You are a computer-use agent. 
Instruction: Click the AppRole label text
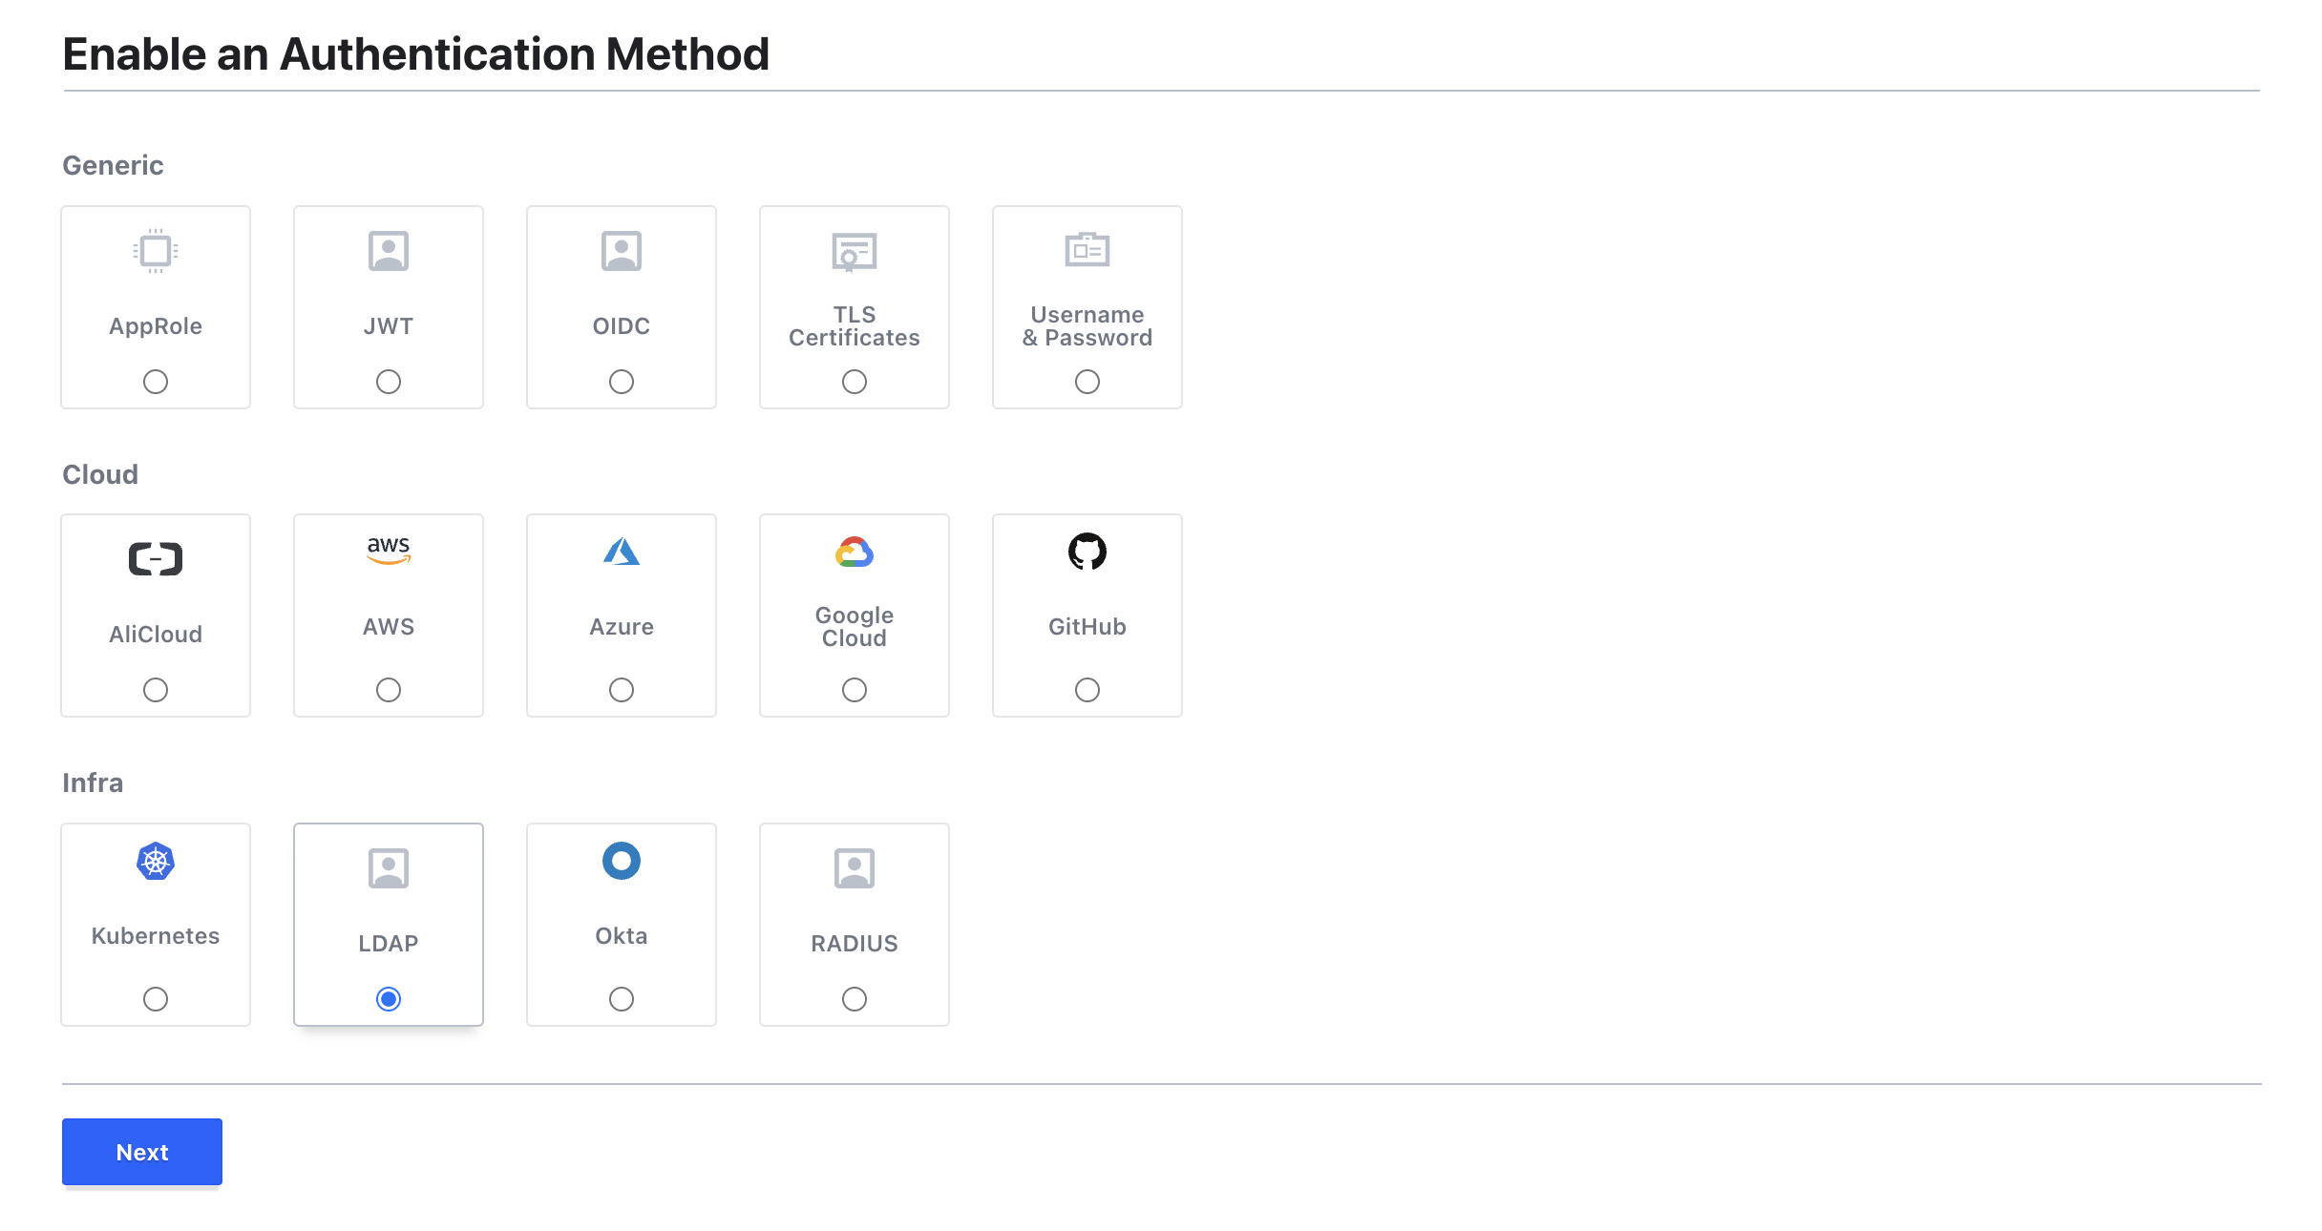(x=156, y=326)
